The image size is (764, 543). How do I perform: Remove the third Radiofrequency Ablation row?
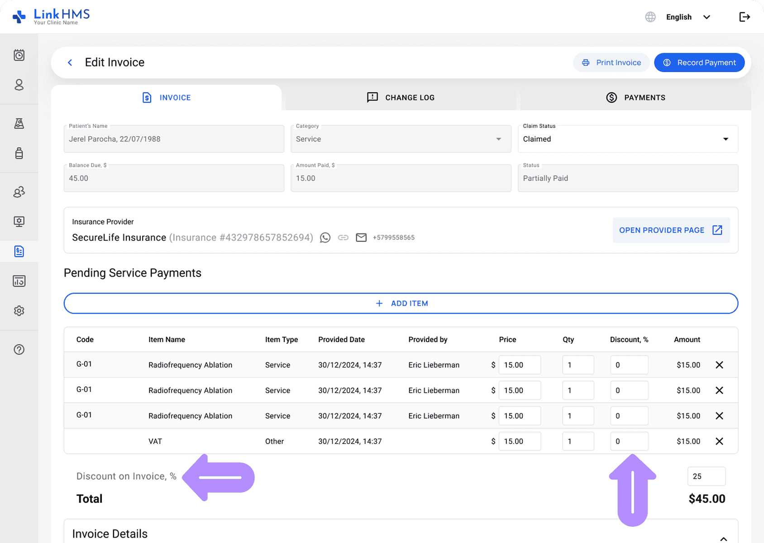pos(719,415)
